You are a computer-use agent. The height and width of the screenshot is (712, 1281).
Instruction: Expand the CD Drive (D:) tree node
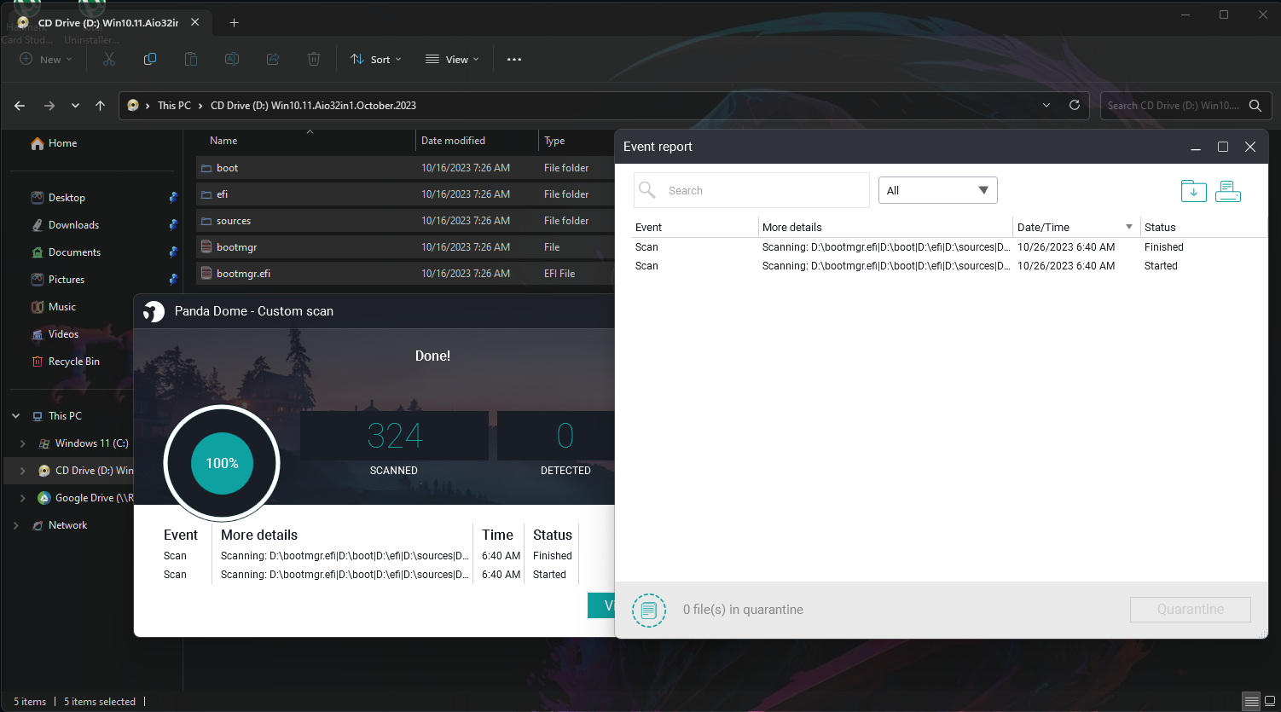[x=23, y=471]
